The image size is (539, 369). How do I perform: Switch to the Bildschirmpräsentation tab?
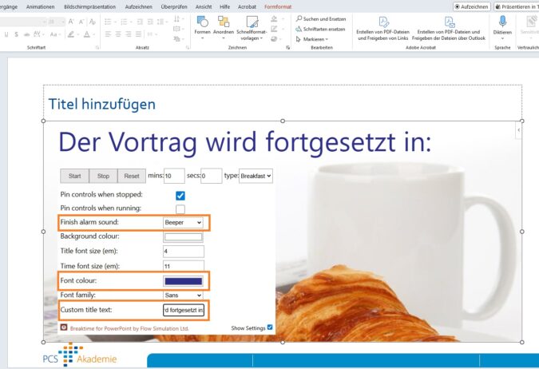(x=89, y=6)
